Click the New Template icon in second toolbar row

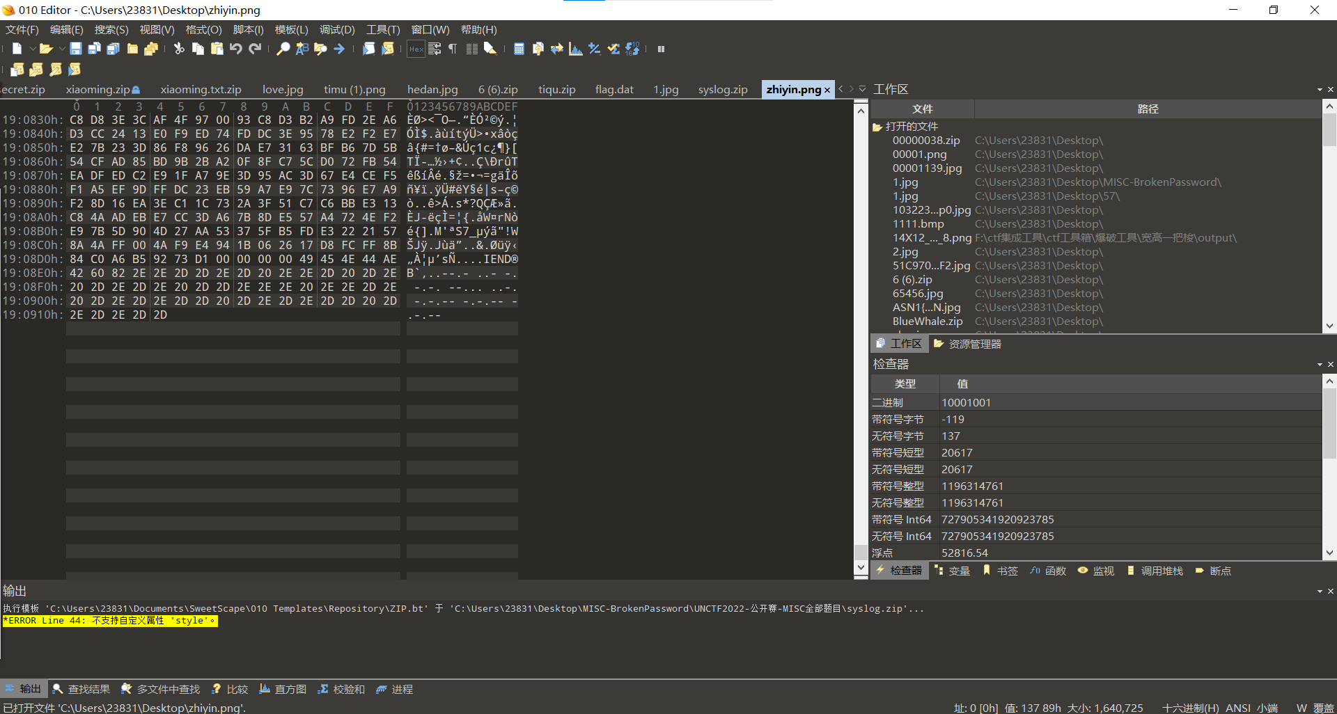pyautogui.click(x=17, y=69)
